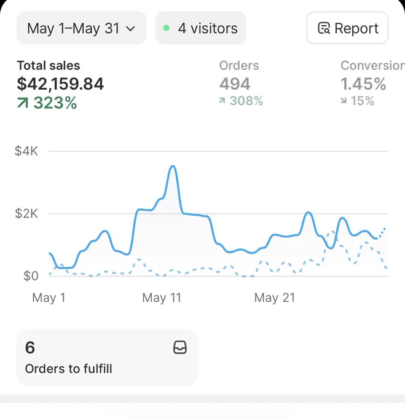
Task: Click the downward arrow beside 15%
Action: click(x=344, y=100)
